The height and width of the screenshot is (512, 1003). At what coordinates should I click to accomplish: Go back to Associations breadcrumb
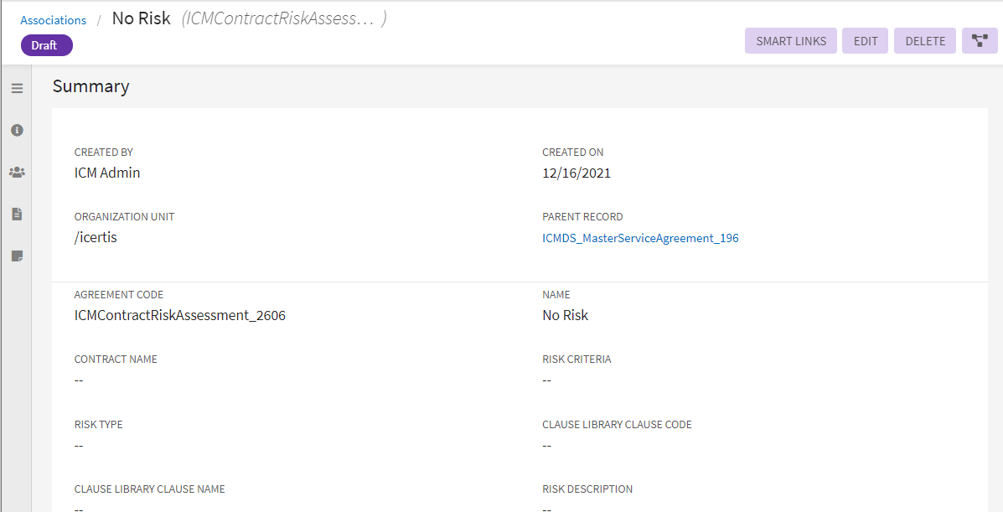[53, 20]
